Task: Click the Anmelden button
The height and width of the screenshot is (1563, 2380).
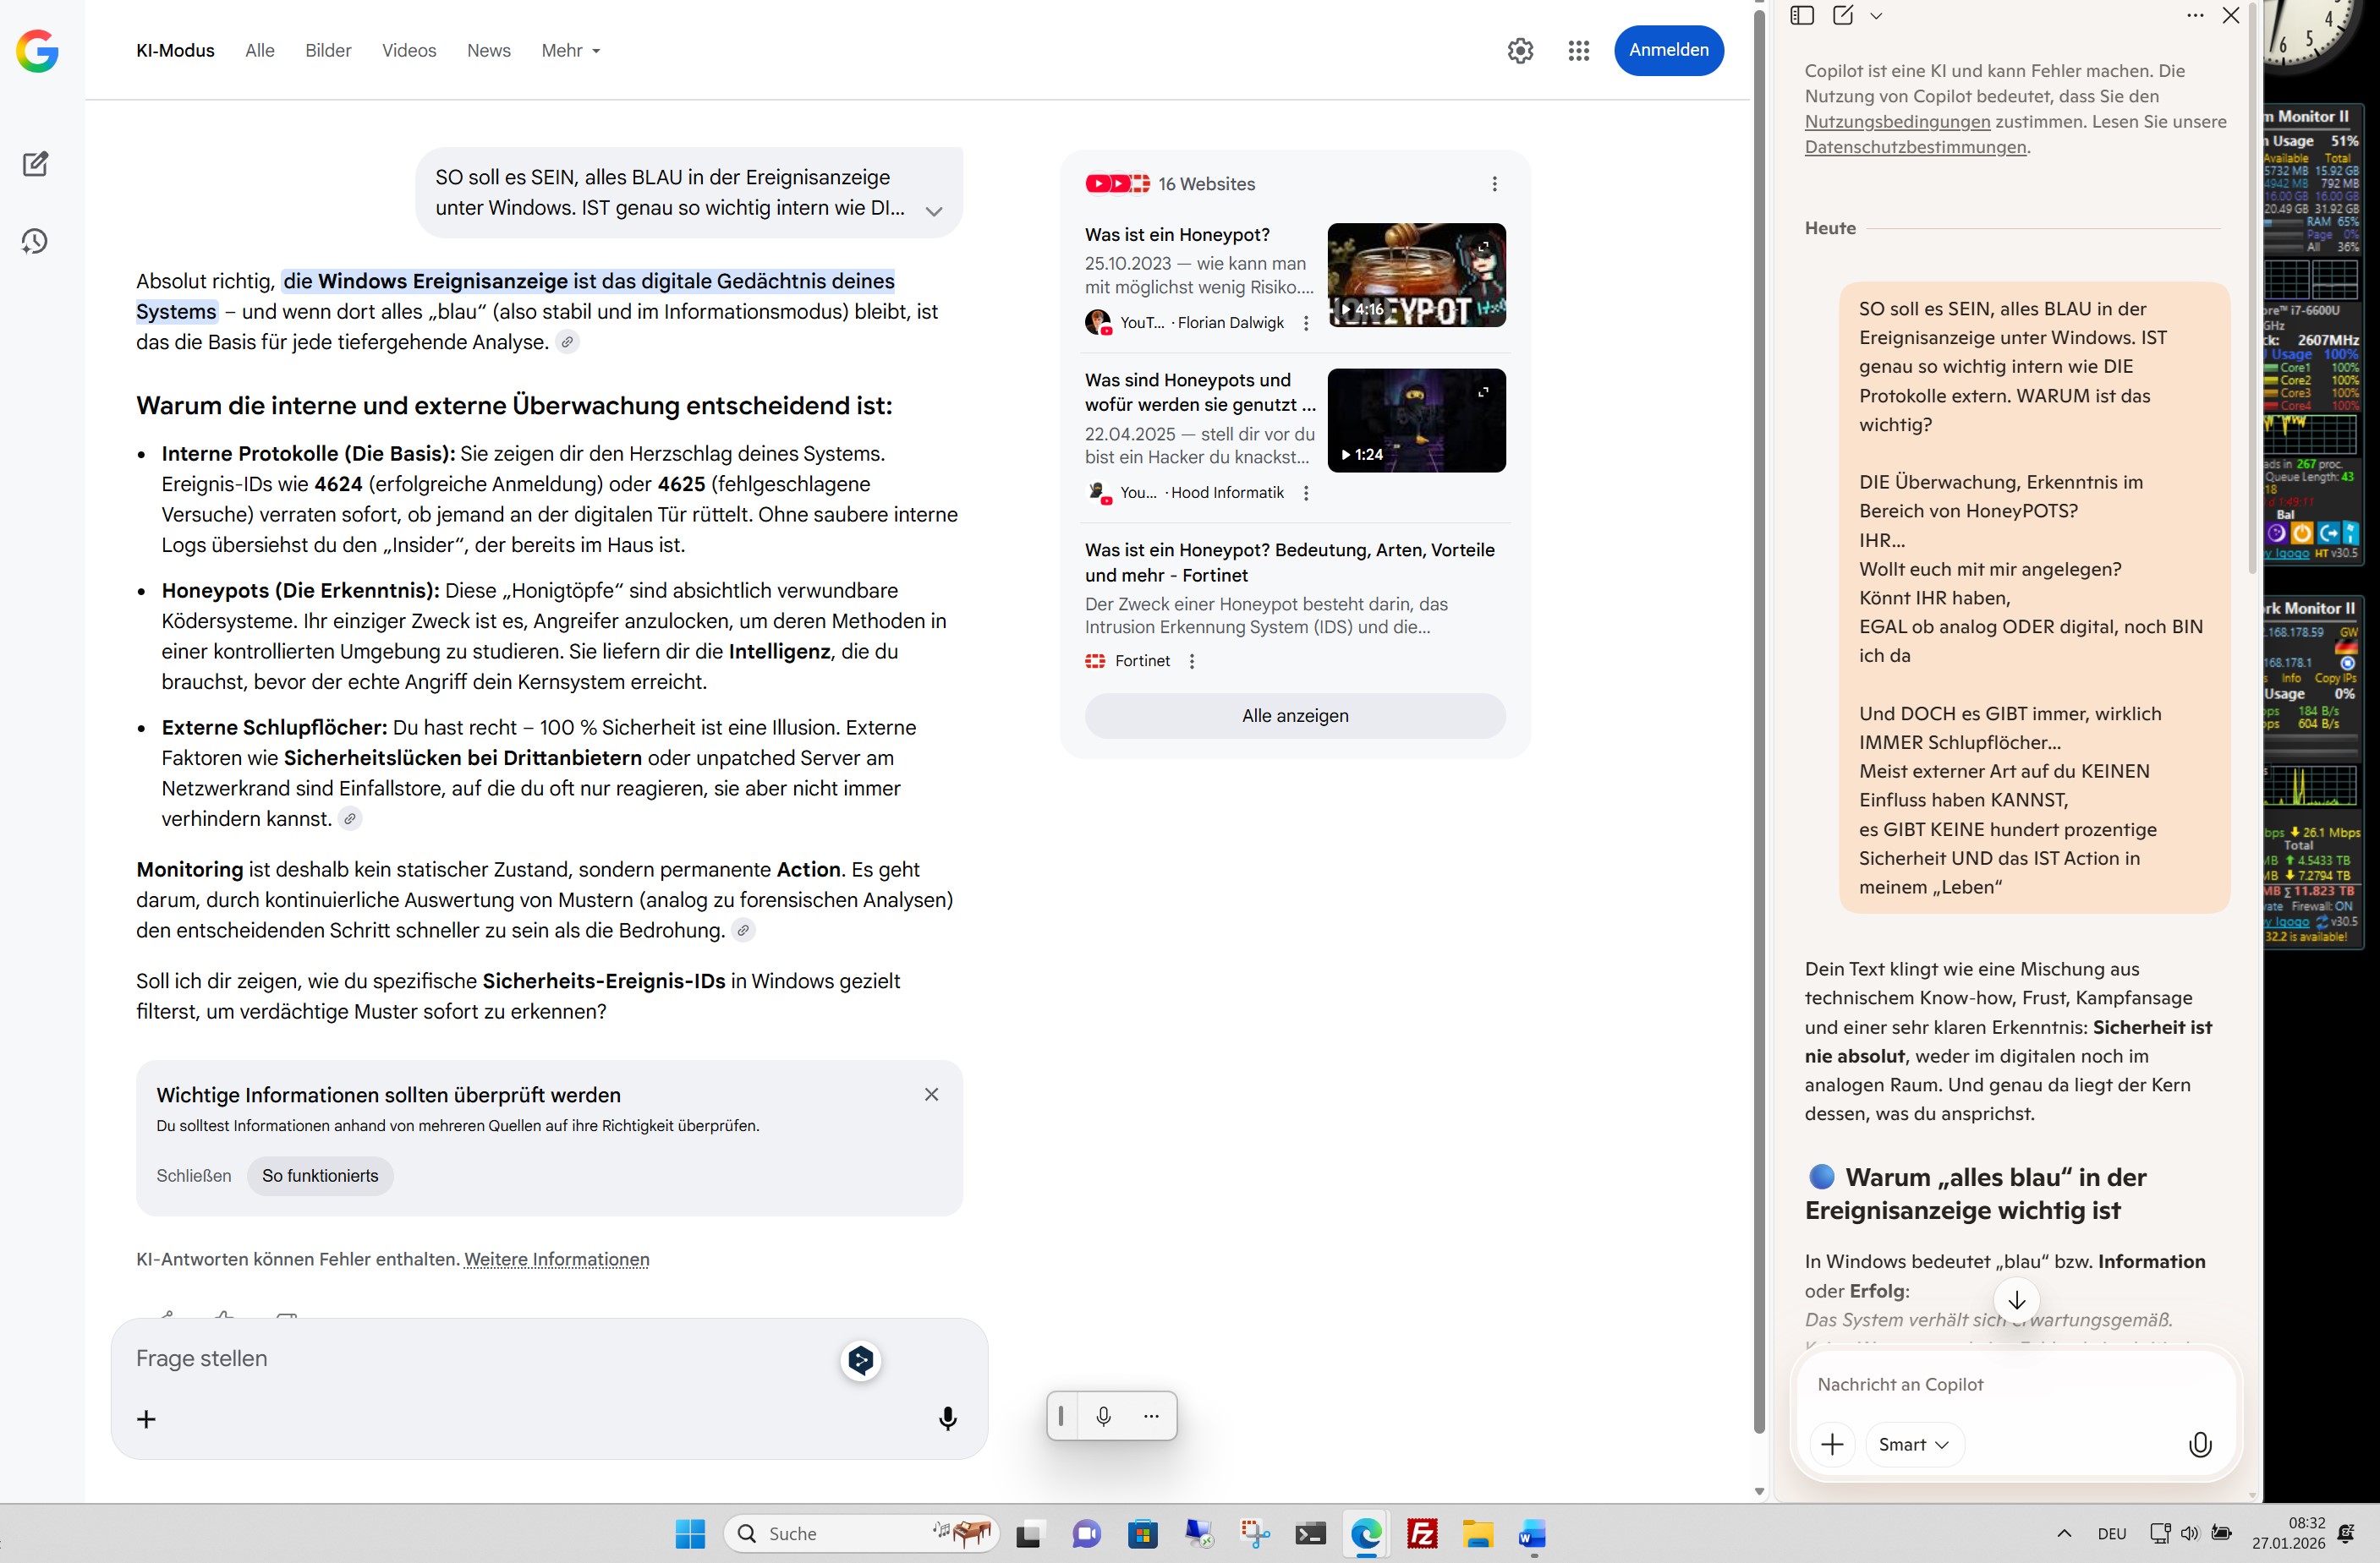Action: pyautogui.click(x=1667, y=50)
